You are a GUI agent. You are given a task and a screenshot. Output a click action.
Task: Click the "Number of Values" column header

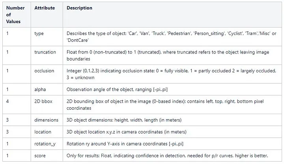(x=15, y=14)
